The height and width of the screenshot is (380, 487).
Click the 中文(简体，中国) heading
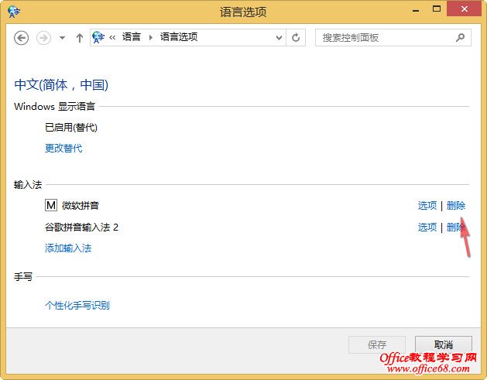(61, 85)
